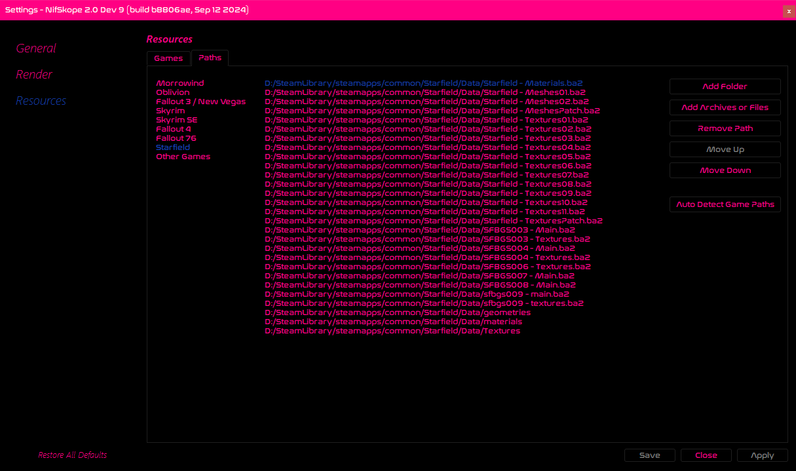796x471 pixels.
Task: Switch to the Games tab
Action: tap(168, 58)
